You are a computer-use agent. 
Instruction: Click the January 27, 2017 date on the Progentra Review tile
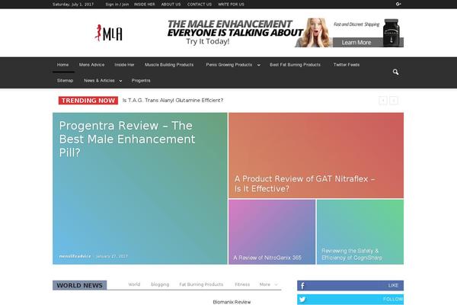click(x=112, y=256)
